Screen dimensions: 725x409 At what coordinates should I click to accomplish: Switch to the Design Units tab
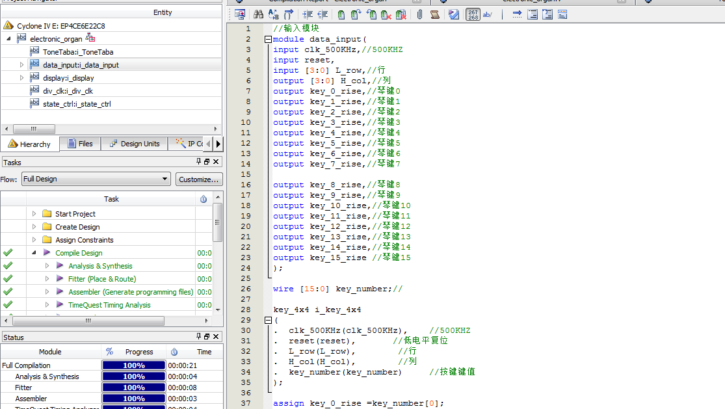[133, 144]
